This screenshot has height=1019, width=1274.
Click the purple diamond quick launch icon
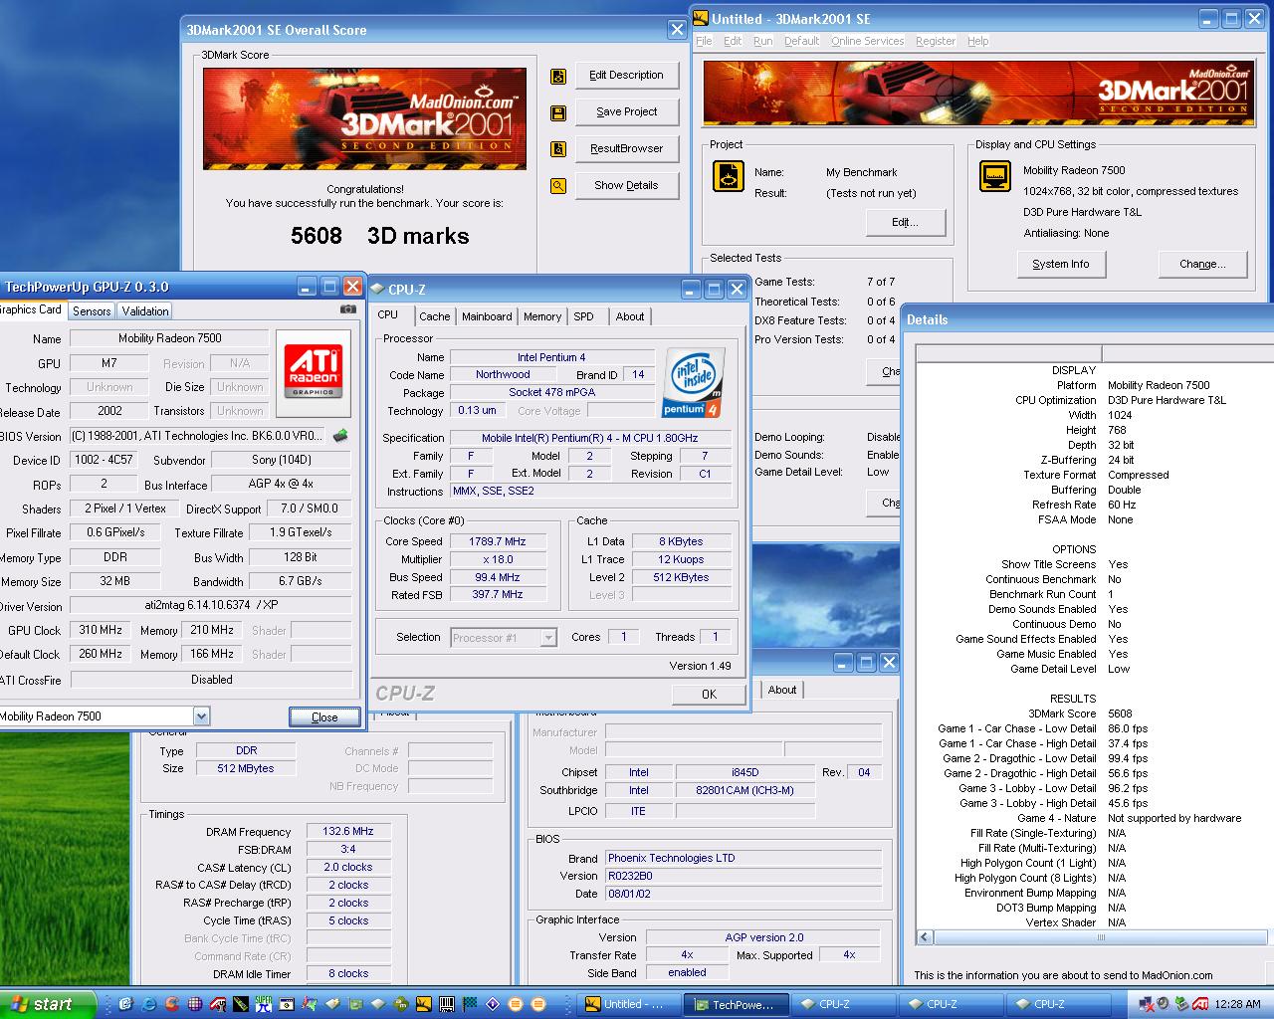[x=493, y=1004]
